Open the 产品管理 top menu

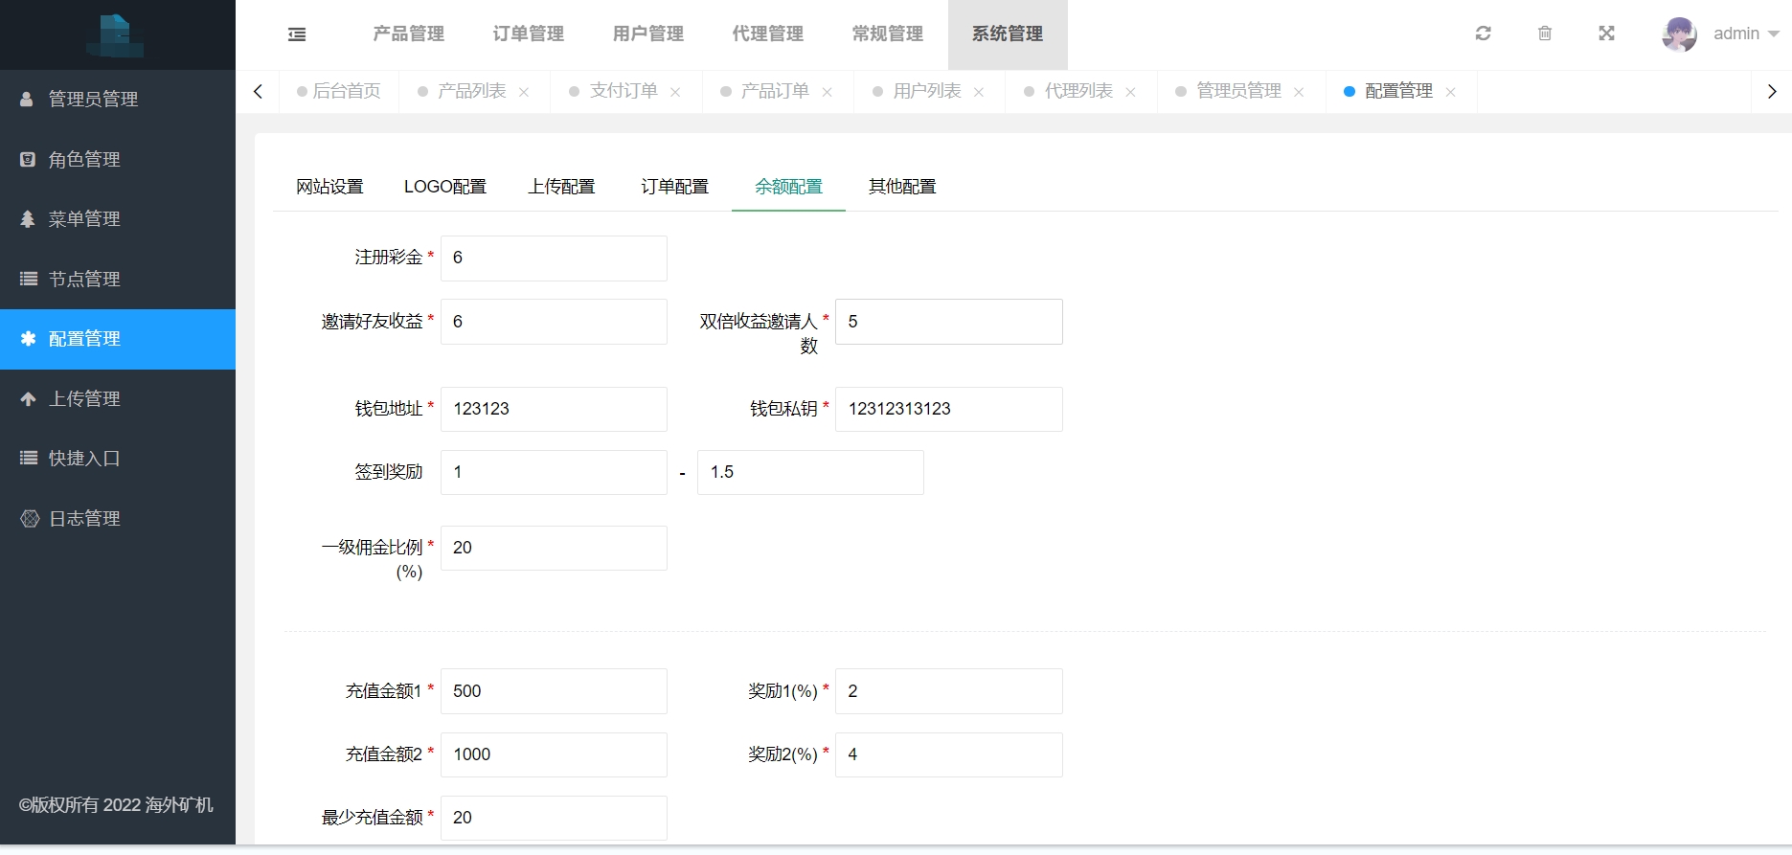[x=408, y=34]
